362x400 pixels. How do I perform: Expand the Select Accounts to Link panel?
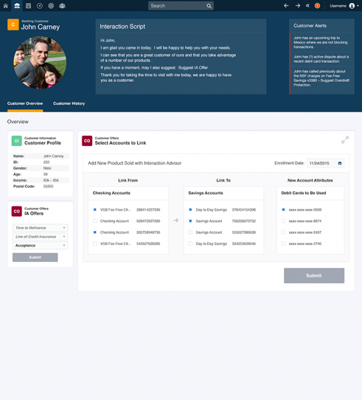[x=345, y=140]
